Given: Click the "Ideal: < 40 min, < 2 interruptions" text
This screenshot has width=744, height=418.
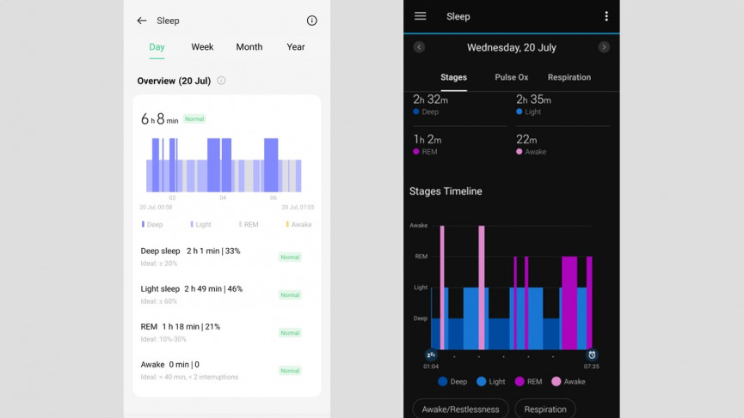Looking at the screenshot, I should [189, 378].
